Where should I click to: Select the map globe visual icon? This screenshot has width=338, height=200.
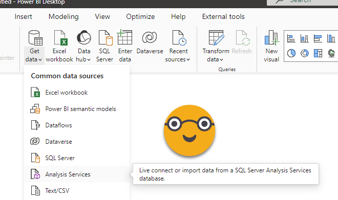coord(331,53)
